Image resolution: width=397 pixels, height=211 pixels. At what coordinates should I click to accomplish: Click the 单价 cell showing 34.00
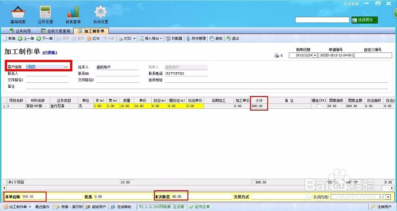[143, 106]
